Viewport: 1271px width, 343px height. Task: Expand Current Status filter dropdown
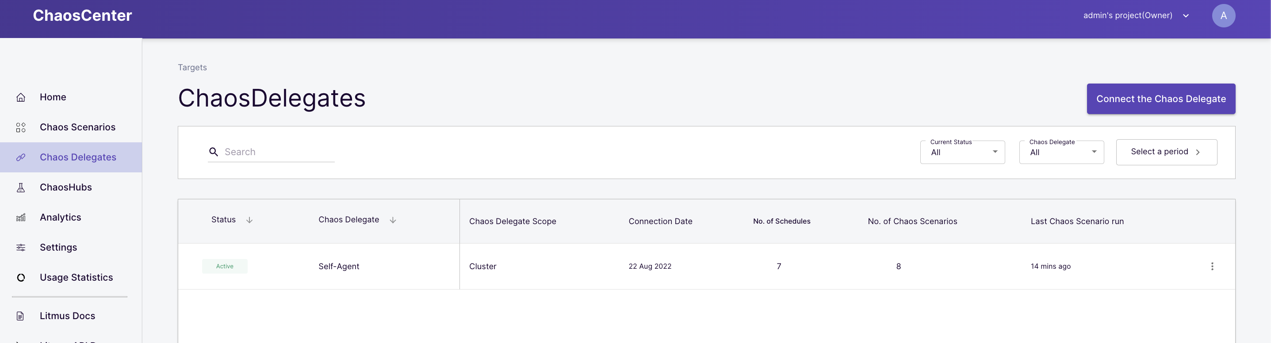pos(962,152)
